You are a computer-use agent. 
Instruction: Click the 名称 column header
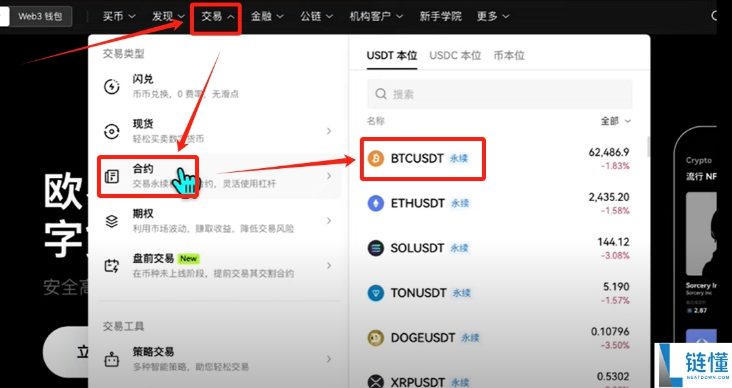[x=376, y=121]
